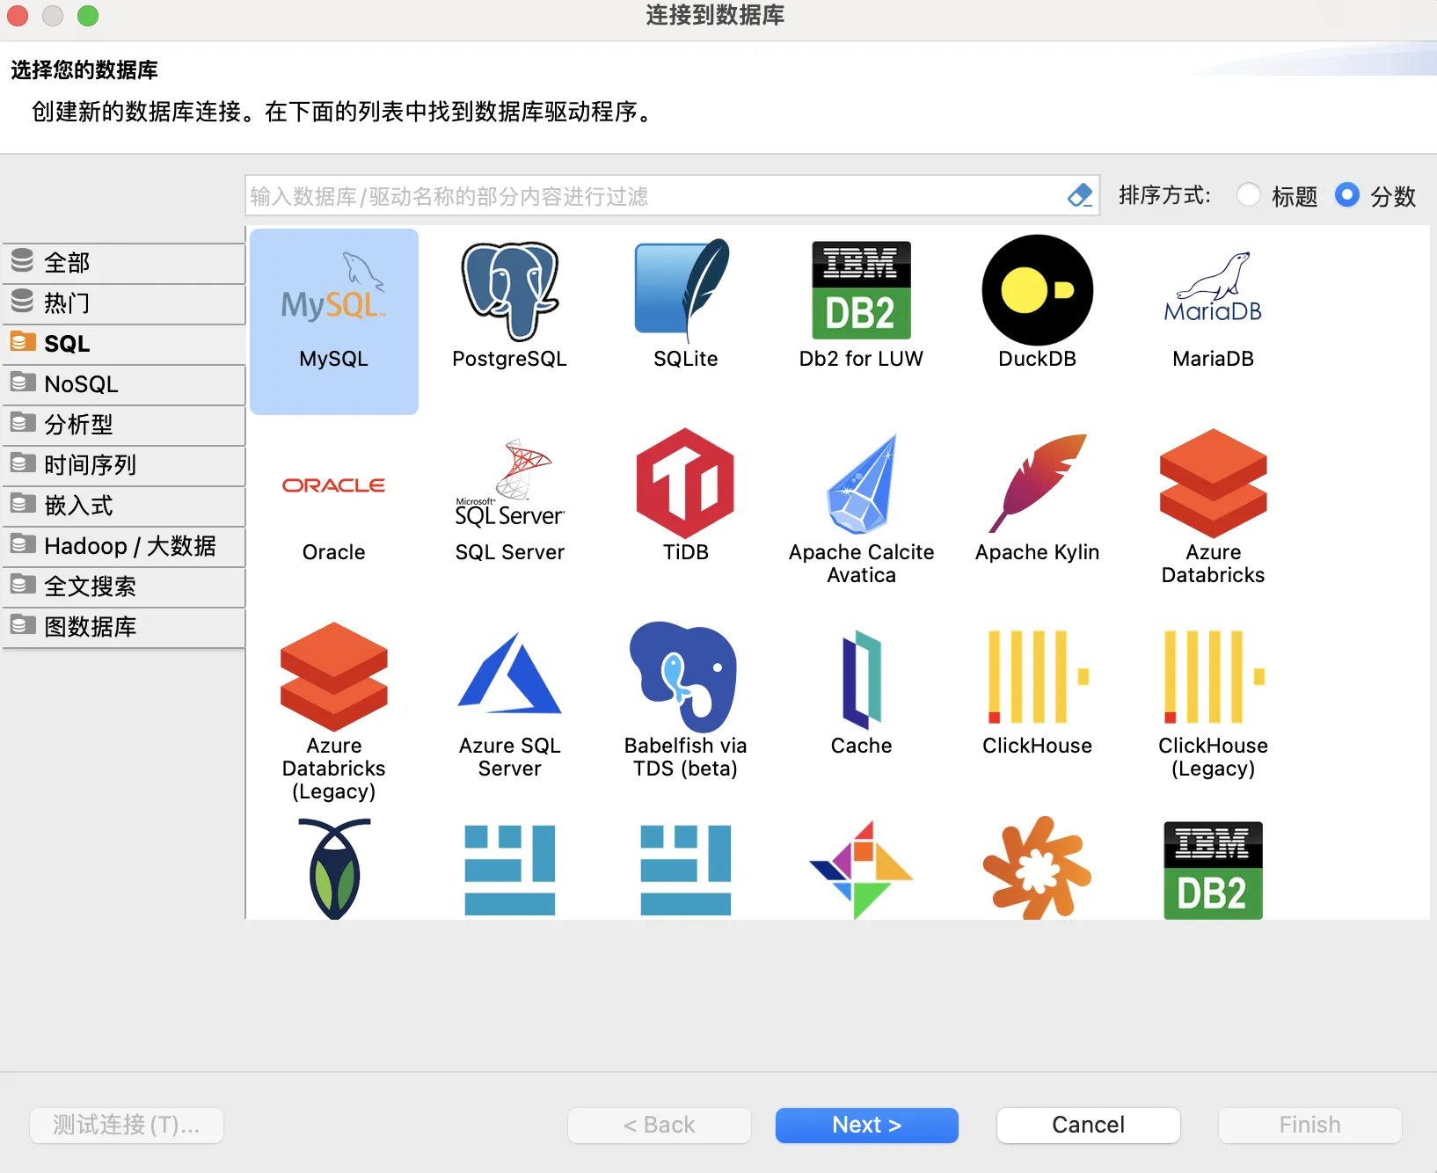Pick the Db2 for LUW driver
The height and width of the screenshot is (1173, 1437).
[x=862, y=303]
